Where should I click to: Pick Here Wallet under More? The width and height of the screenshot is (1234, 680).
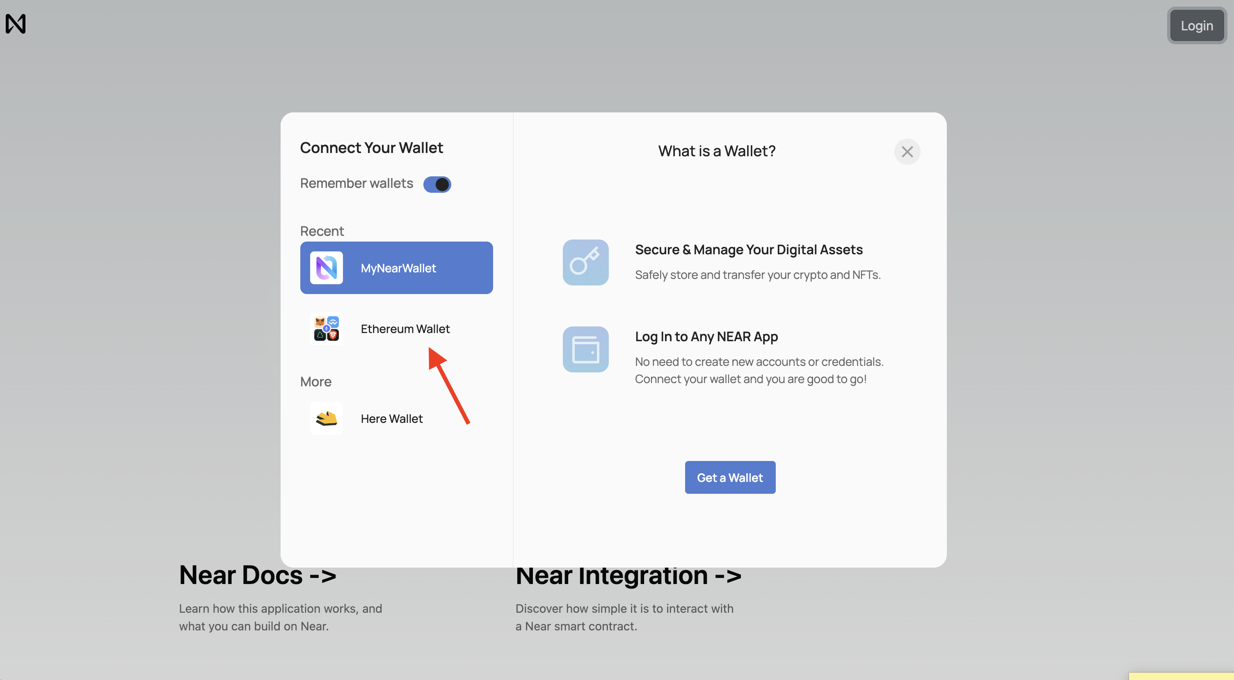(391, 418)
